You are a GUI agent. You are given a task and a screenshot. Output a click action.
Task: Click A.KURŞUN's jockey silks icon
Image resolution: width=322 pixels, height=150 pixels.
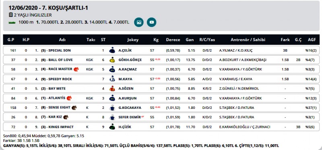[x=112, y=98]
